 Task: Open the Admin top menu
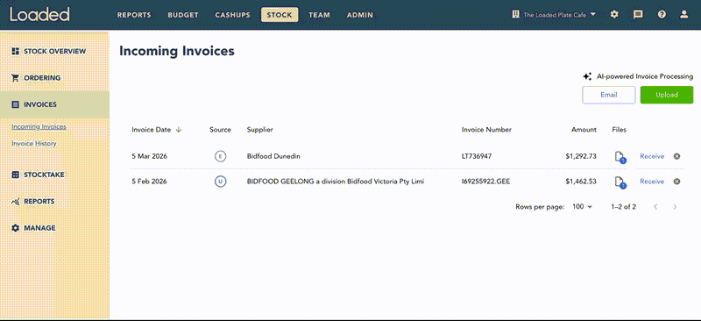coord(360,15)
